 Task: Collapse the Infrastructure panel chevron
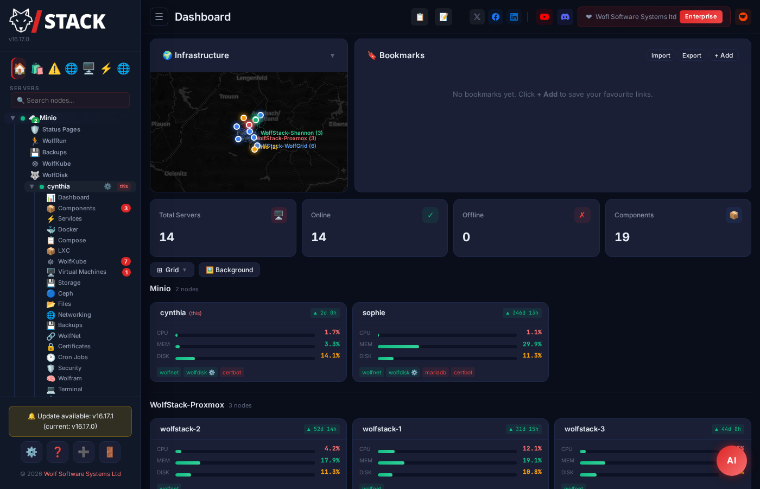332,55
